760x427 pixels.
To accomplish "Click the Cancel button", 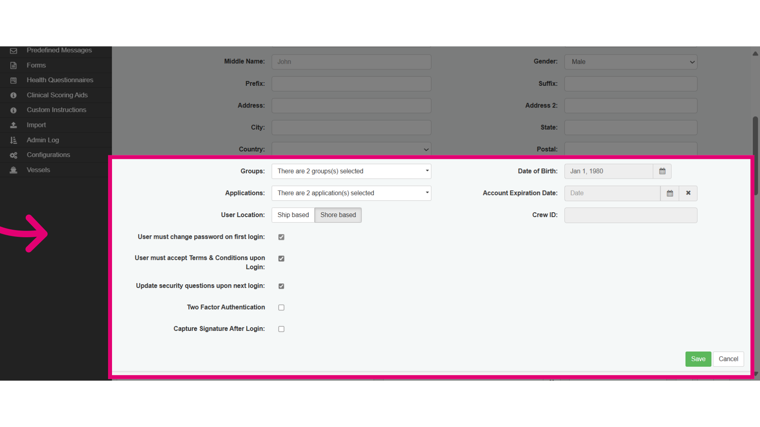I will (728, 359).
